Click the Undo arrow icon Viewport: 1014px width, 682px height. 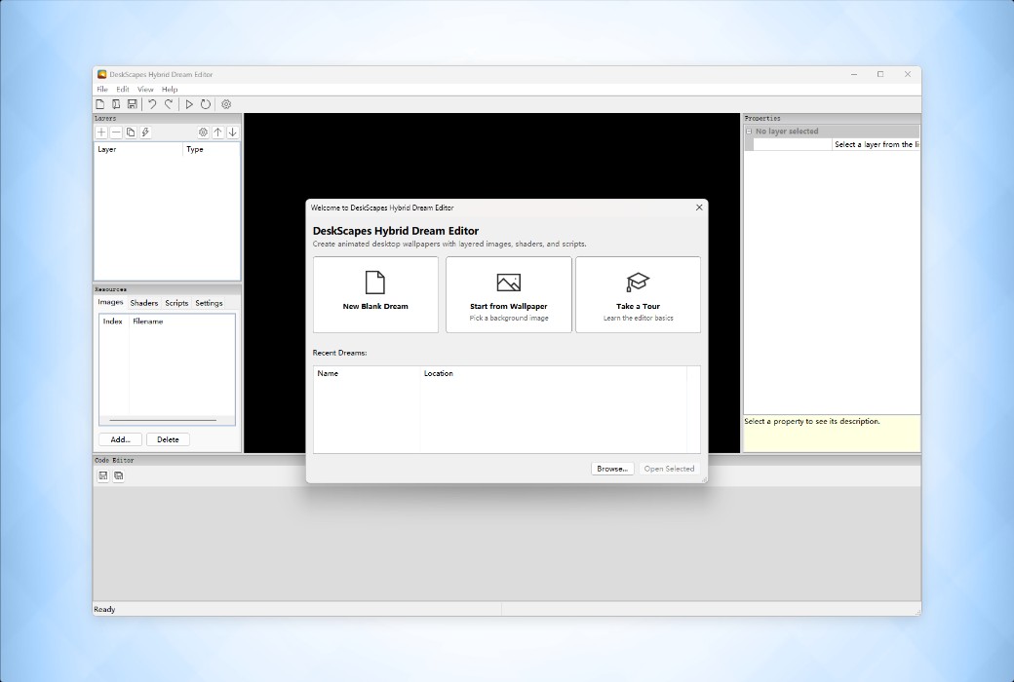[152, 104]
